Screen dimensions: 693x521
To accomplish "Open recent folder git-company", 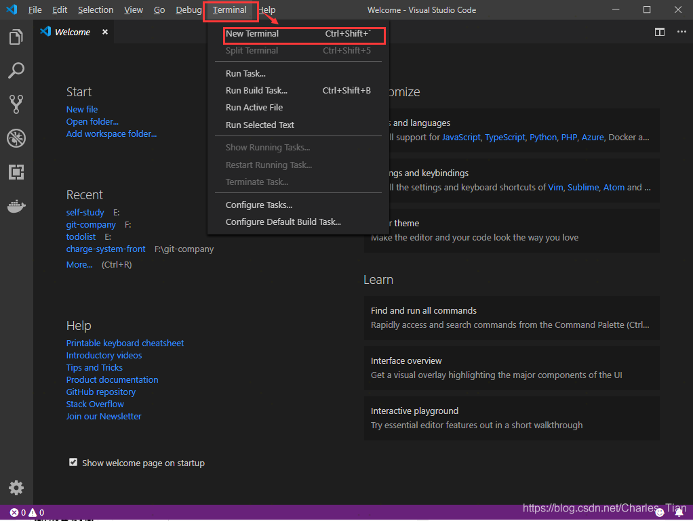I will (91, 225).
